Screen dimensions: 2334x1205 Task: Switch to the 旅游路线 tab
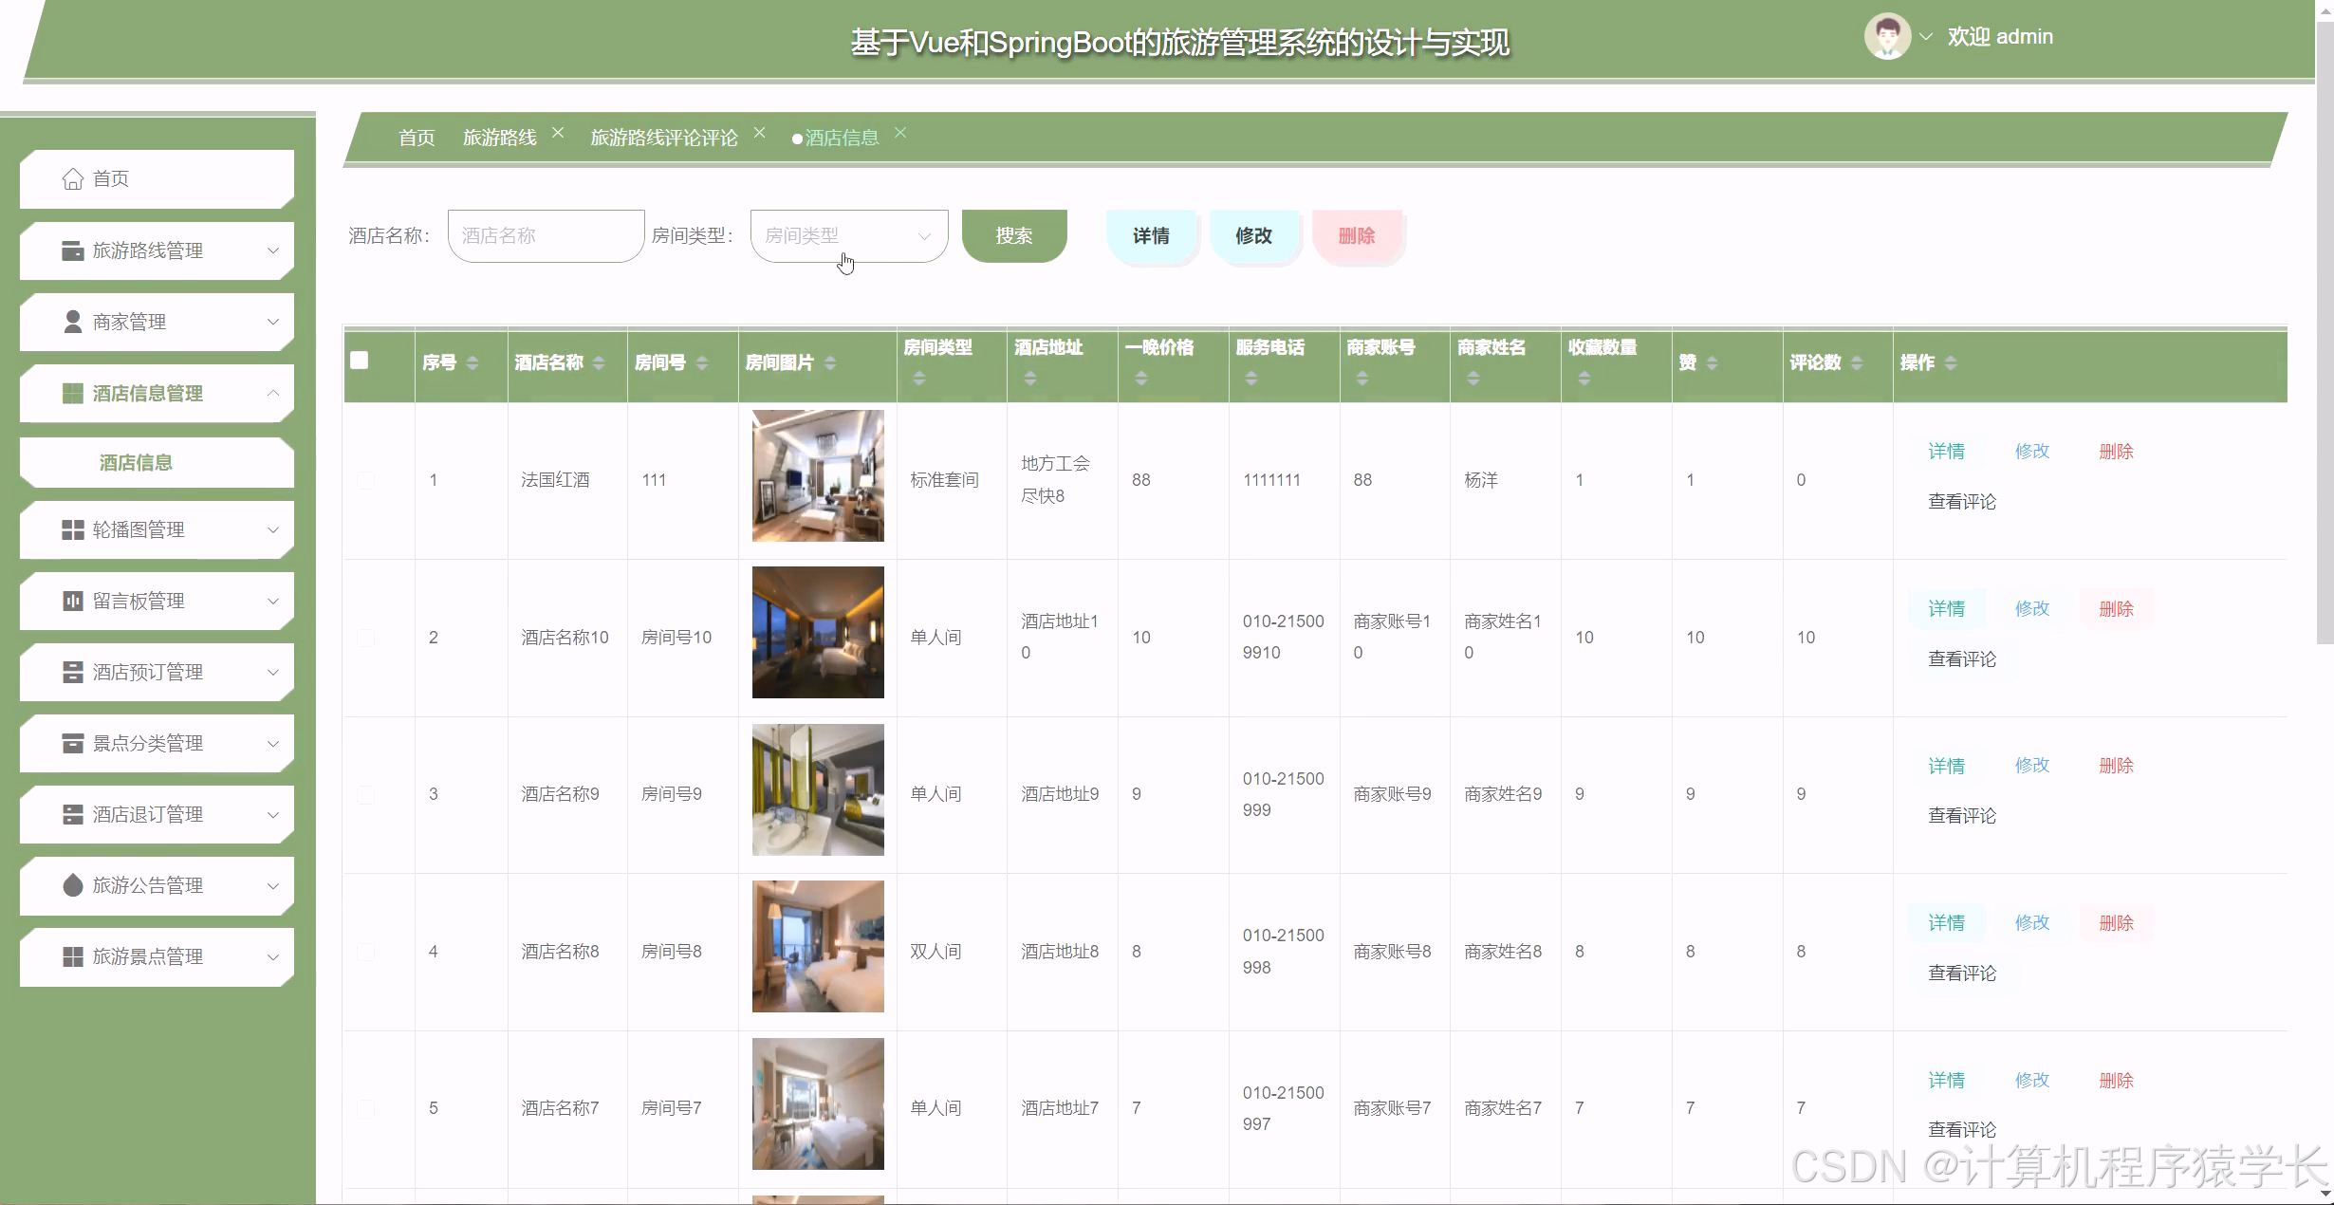pyautogui.click(x=499, y=138)
